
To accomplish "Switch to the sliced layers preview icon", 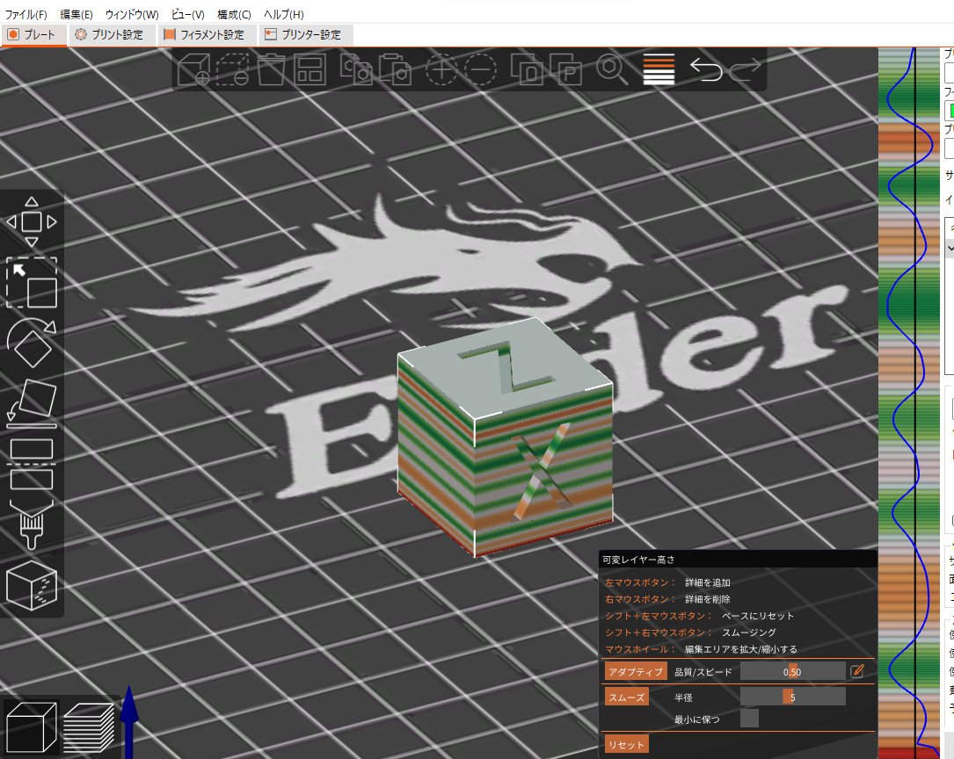I will (x=89, y=726).
